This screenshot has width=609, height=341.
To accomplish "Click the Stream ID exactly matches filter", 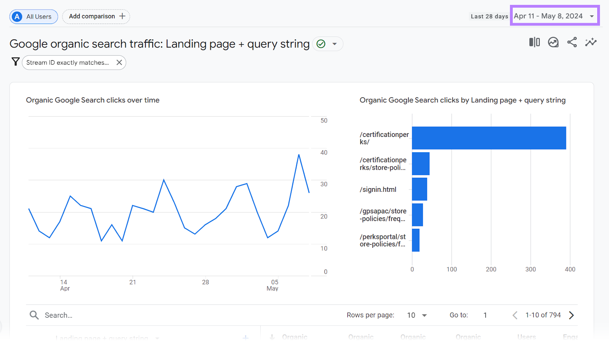I will point(68,62).
